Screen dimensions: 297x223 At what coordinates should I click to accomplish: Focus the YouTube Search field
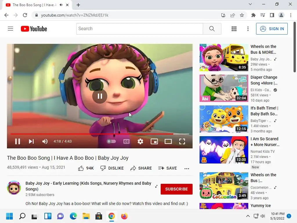click(140, 29)
